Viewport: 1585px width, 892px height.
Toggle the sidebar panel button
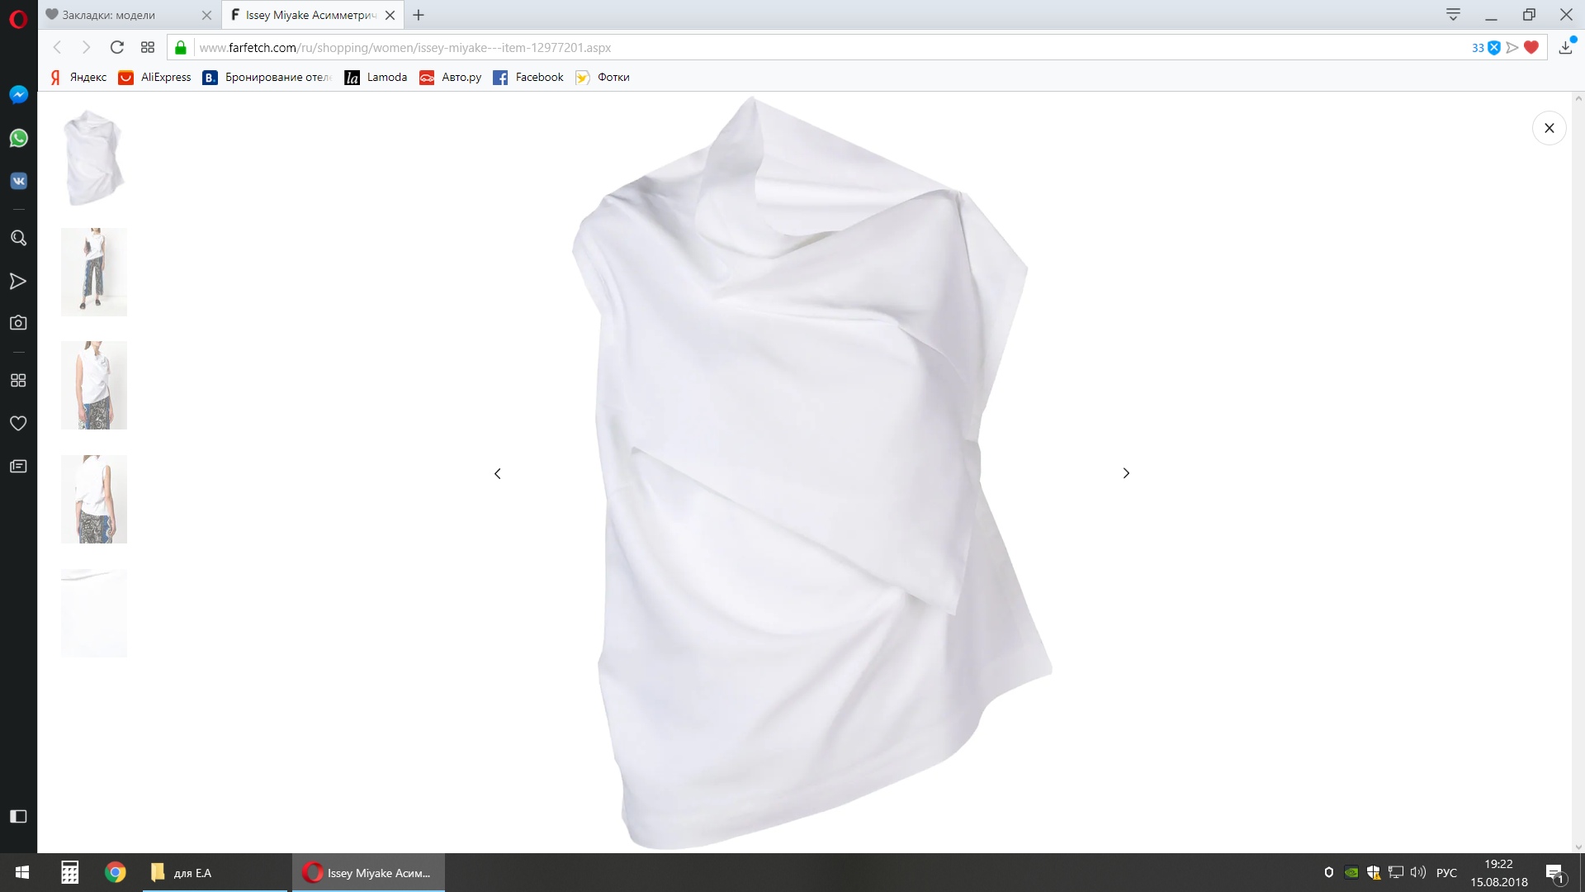click(x=18, y=817)
